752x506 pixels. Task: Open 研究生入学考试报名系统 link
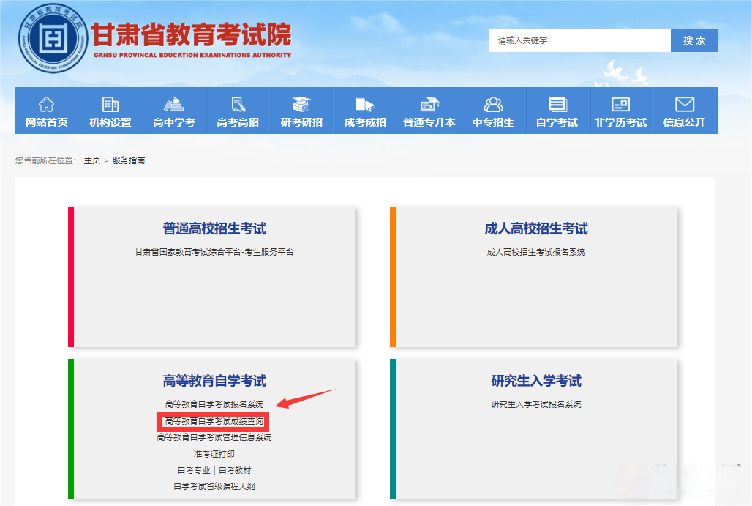coord(535,404)
